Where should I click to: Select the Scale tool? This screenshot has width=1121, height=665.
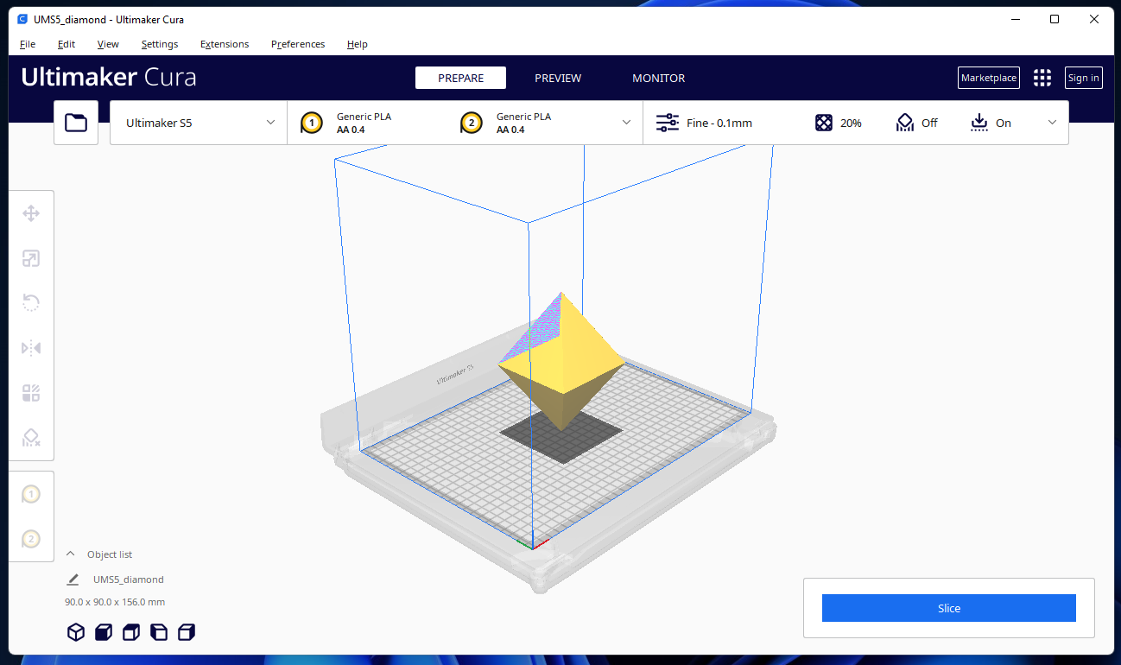[x=31, y=258]
